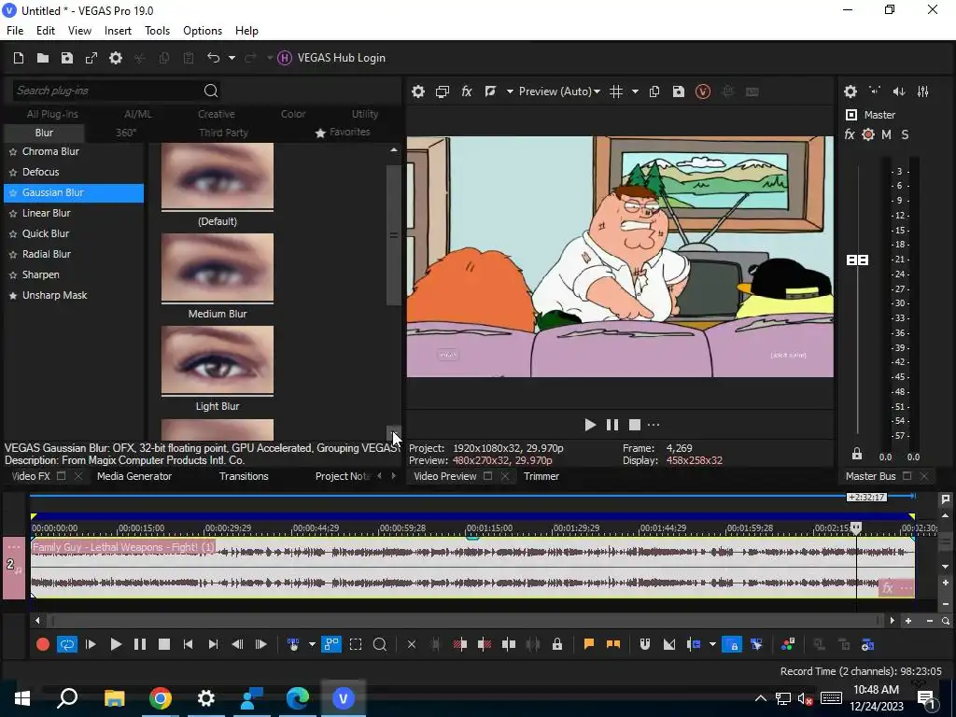Click the VEGAS Hub Login button

[331, 58]
